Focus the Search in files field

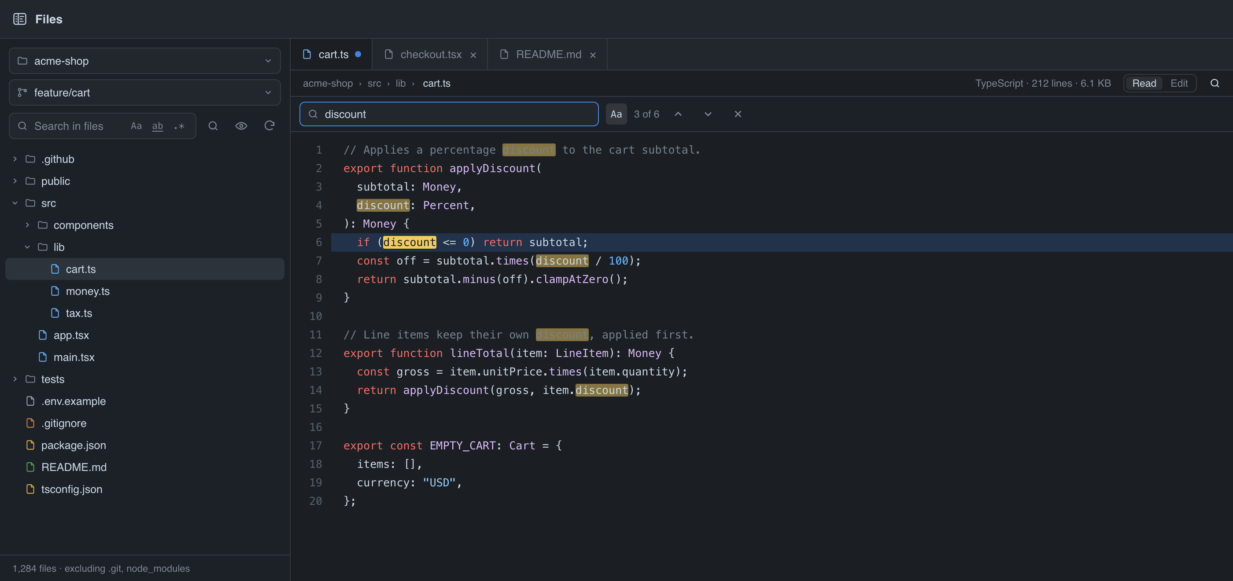tap(103, 126)
